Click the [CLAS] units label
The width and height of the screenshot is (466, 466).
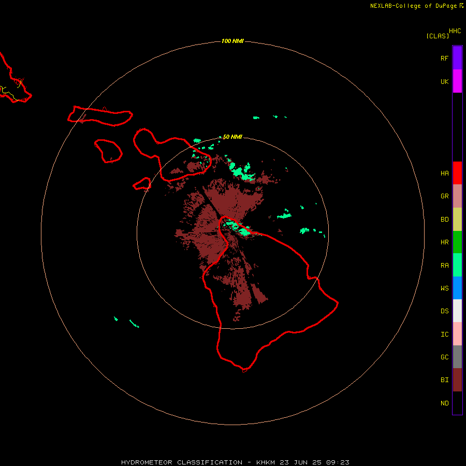coord(438,36)
